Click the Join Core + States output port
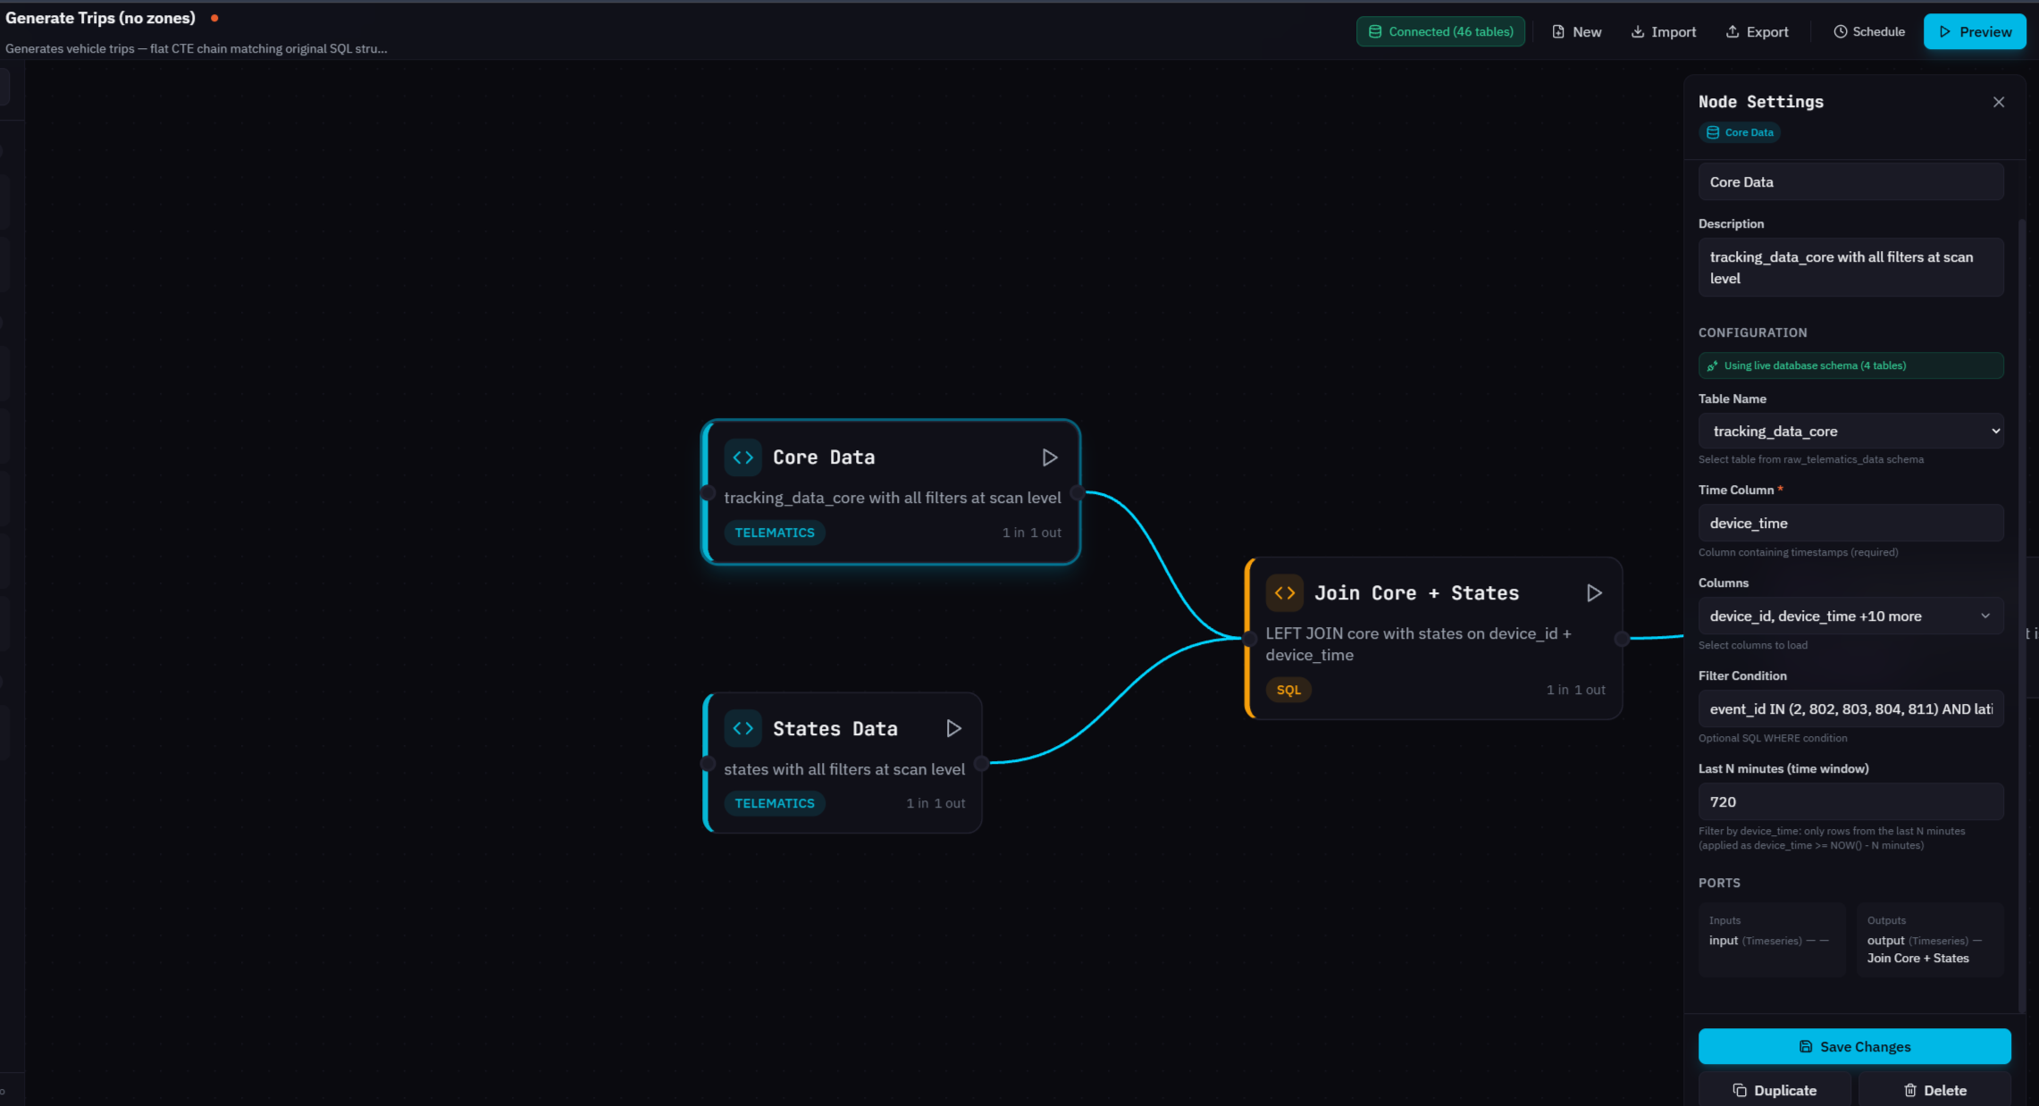Image resolution: width=2039 pixels, height=1106 pixels. coord(1622,638)
